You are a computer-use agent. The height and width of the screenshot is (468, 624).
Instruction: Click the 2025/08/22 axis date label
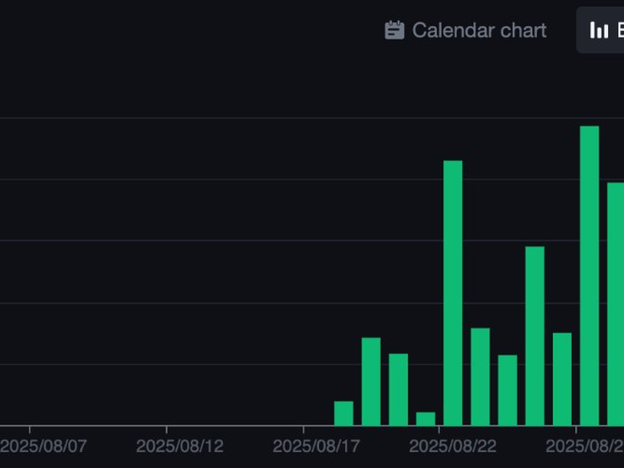pos(453,446)
